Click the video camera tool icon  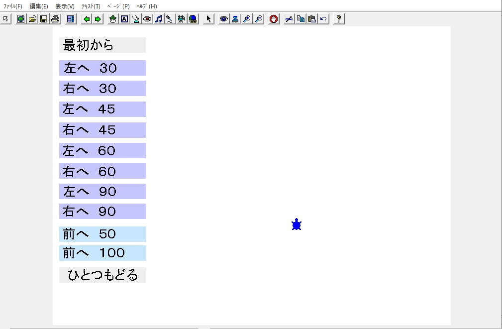(x=182, y=19)
